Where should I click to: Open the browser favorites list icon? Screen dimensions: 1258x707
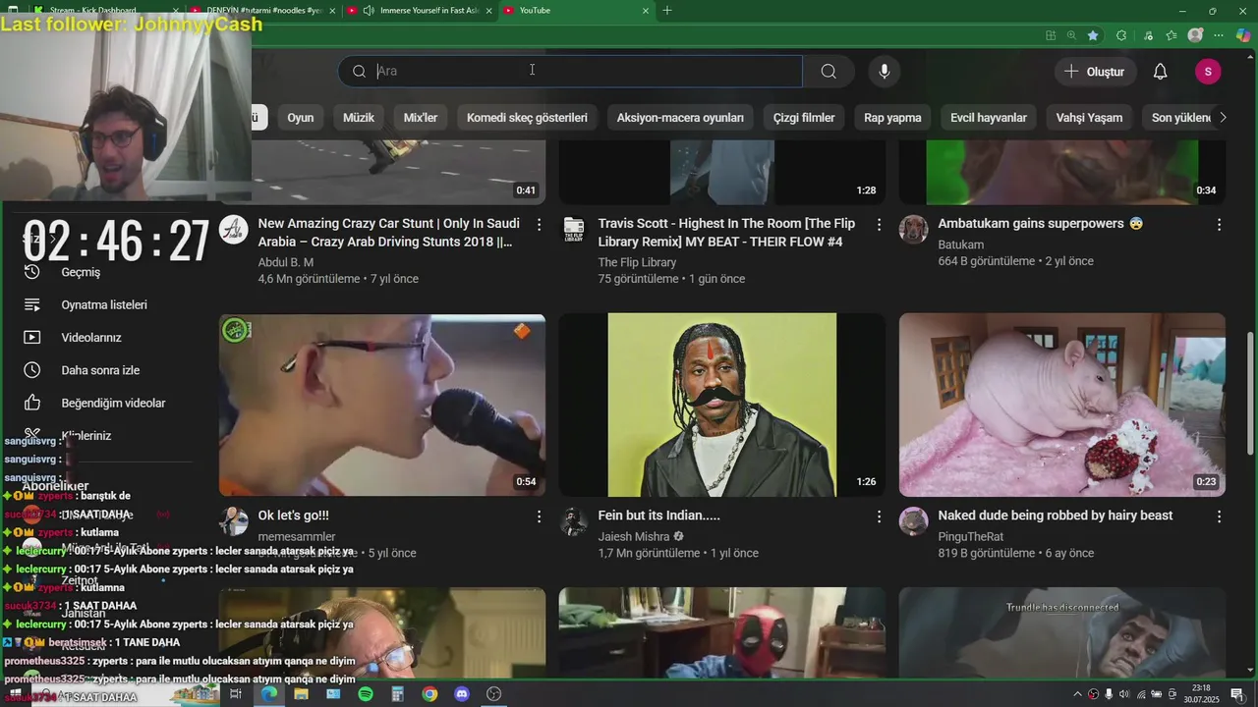[1172, 35]
